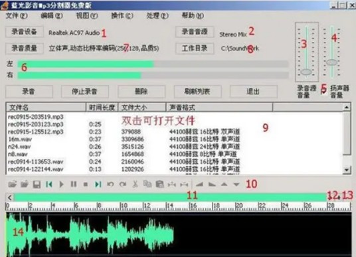This screenshot has height=257, width=356.
Task: Click the floppy disk save icon
Action: click(x=37, y=184)
